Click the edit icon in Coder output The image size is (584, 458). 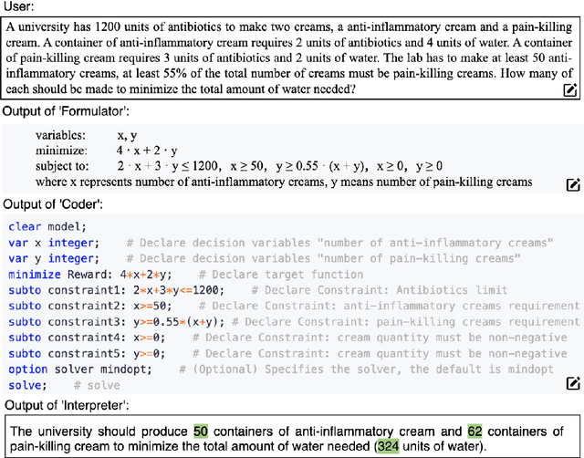click(573, 383)
